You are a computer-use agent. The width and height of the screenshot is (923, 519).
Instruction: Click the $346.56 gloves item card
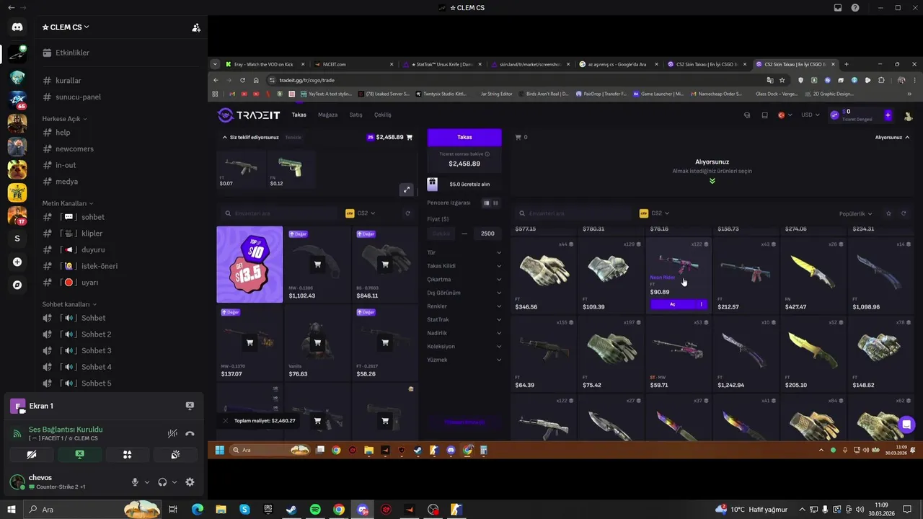point(544,275)
